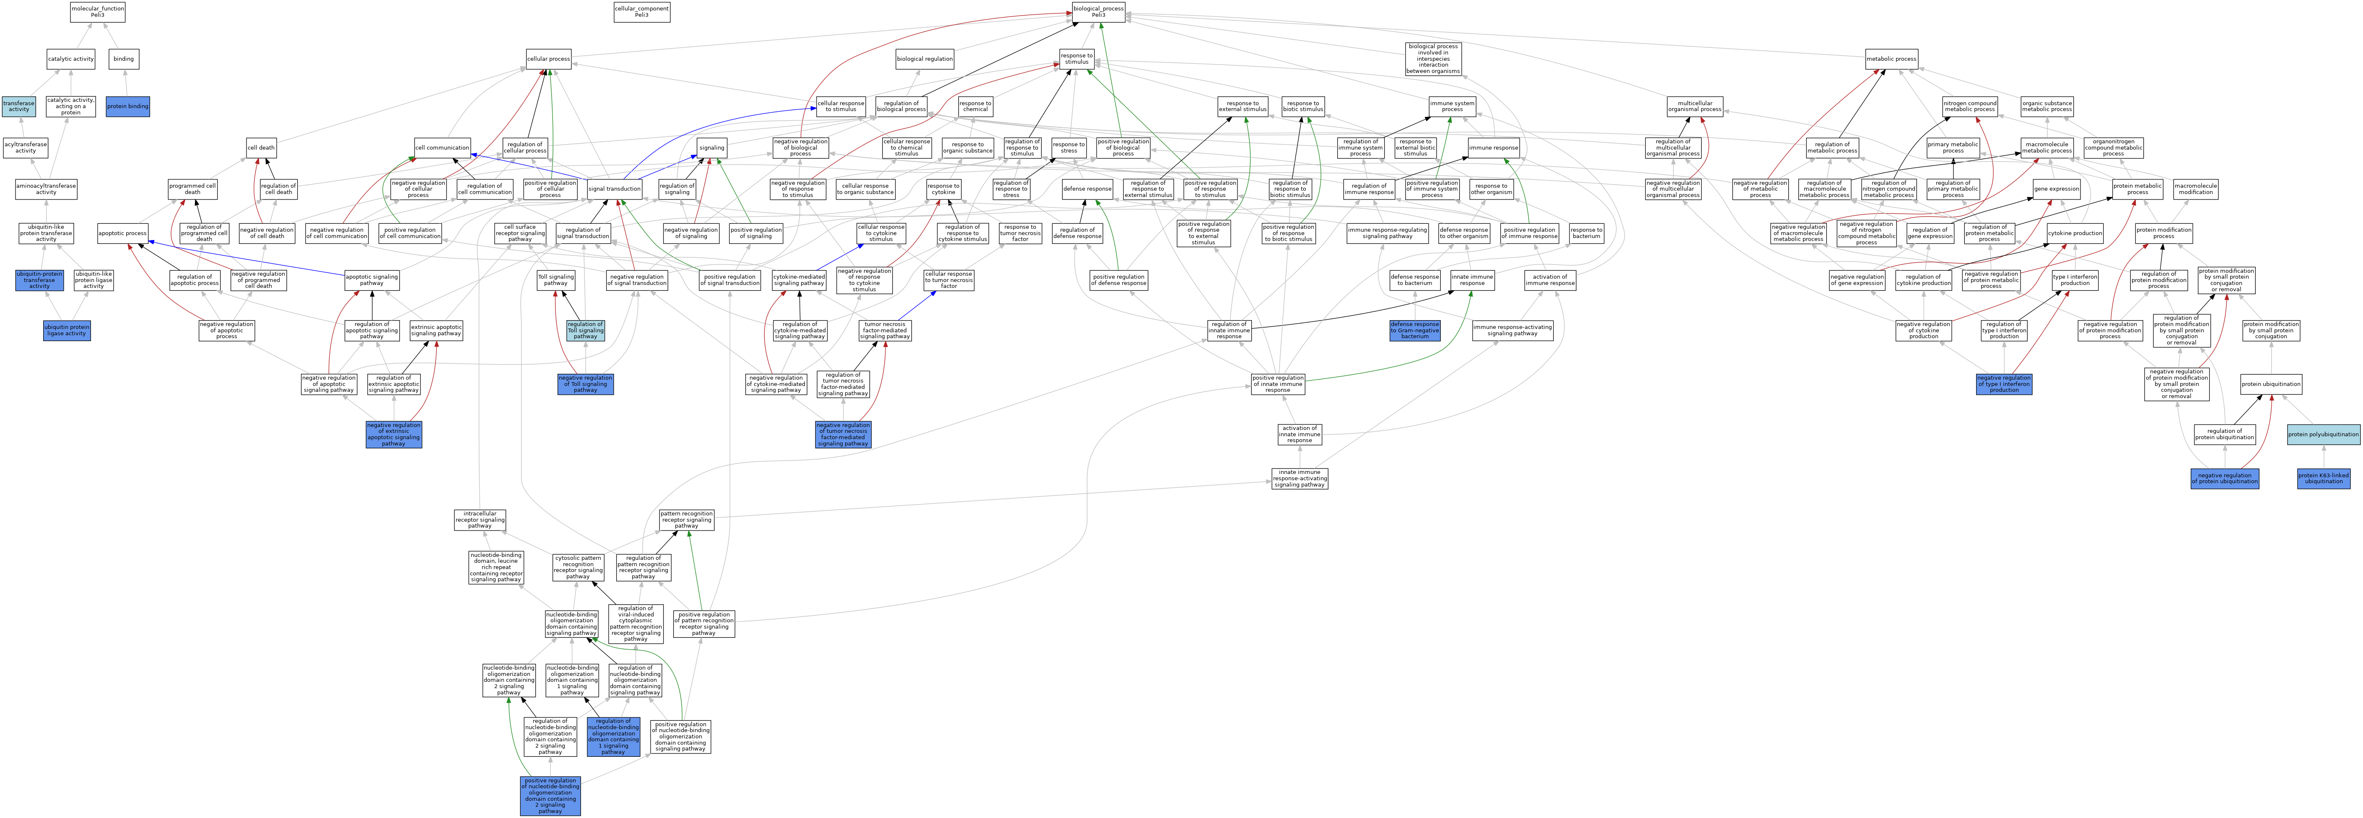The height and width of the screenshot is (818, 2363).
Task: Click the light-blue 'transferase activity' node
Action: click(x=18, y=106)
